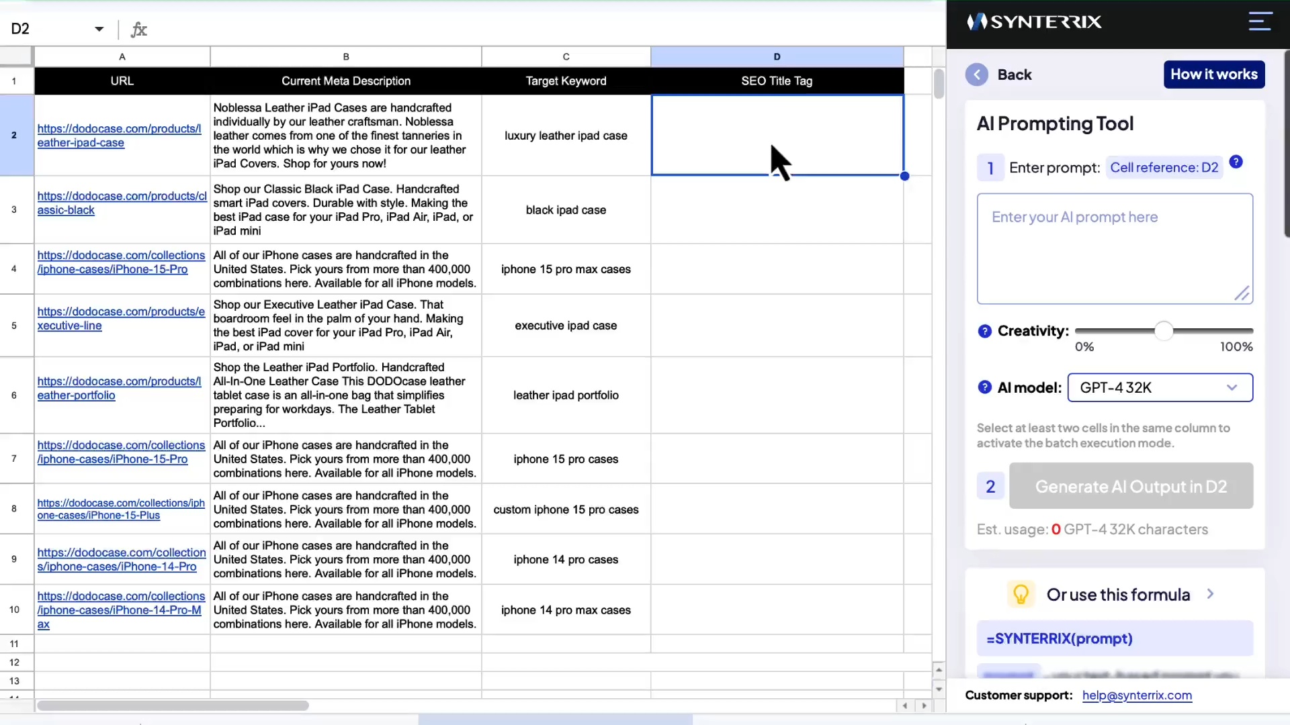This screenshot has height=725, width=1290.
Task: Click the SEO Title Tag column header
Action: 776,81
